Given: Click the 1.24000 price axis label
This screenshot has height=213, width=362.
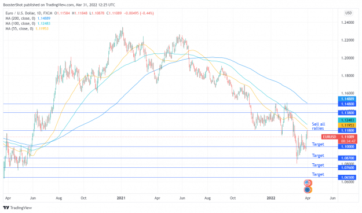Looking at the screenshot, I should [348, 23].
